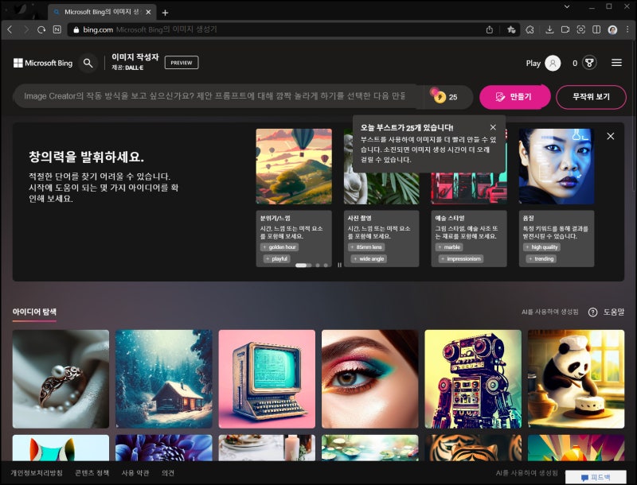The width and height of the screenshot is (637, 485).
Task: Go forward in browser history
Action: pos(26,29)
